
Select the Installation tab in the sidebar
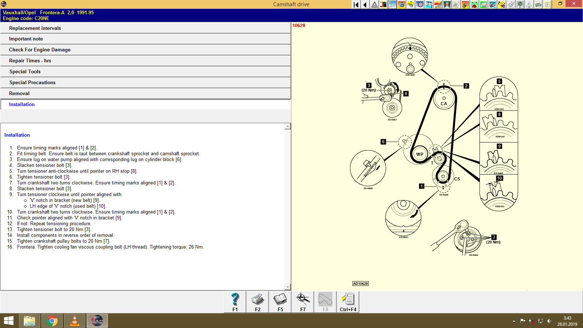(146, 104)
